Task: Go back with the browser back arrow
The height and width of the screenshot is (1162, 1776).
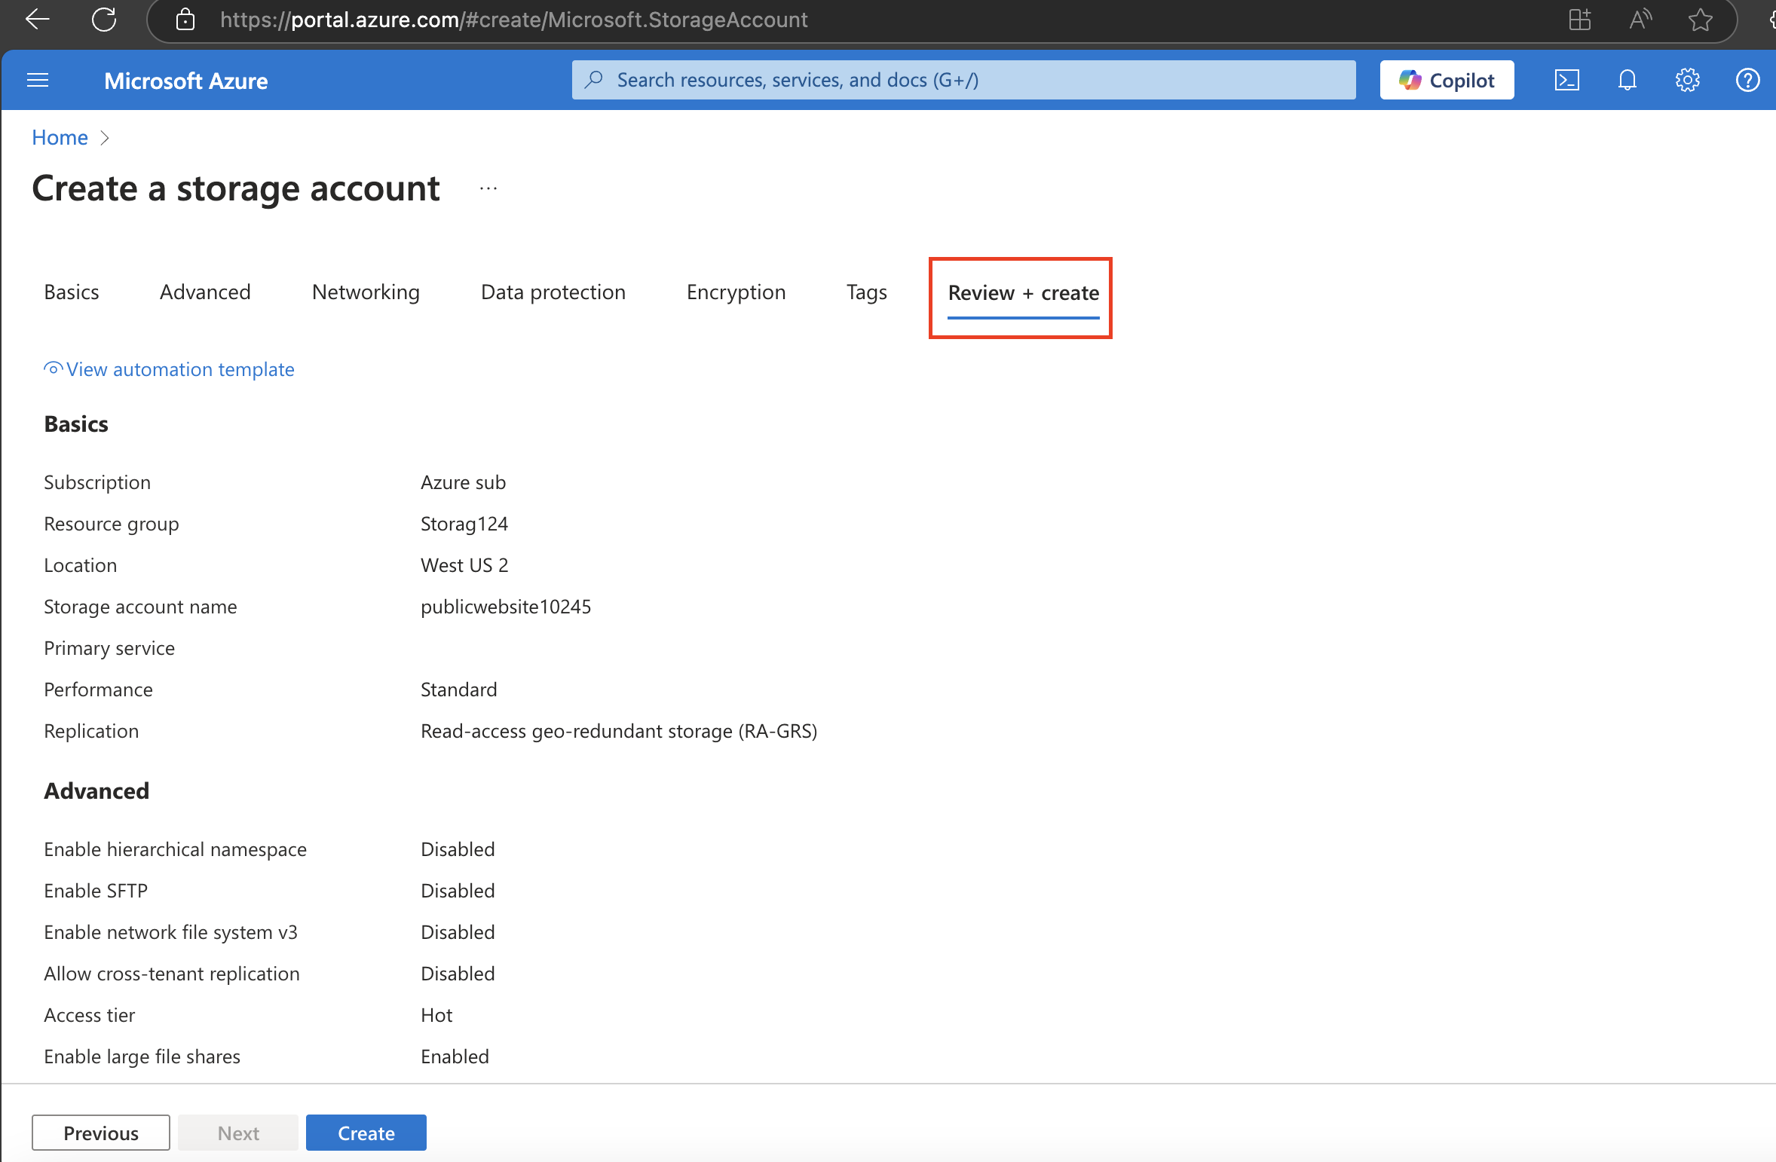Action: tap(37, 20)
